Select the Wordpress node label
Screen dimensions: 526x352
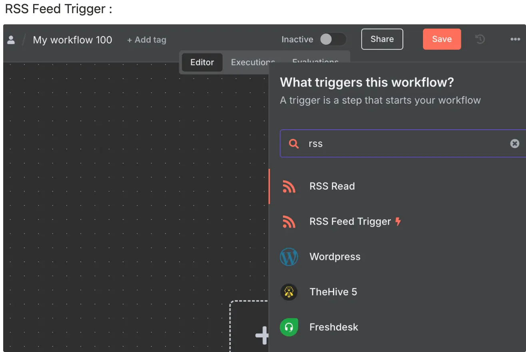click(x=335, y=257)
